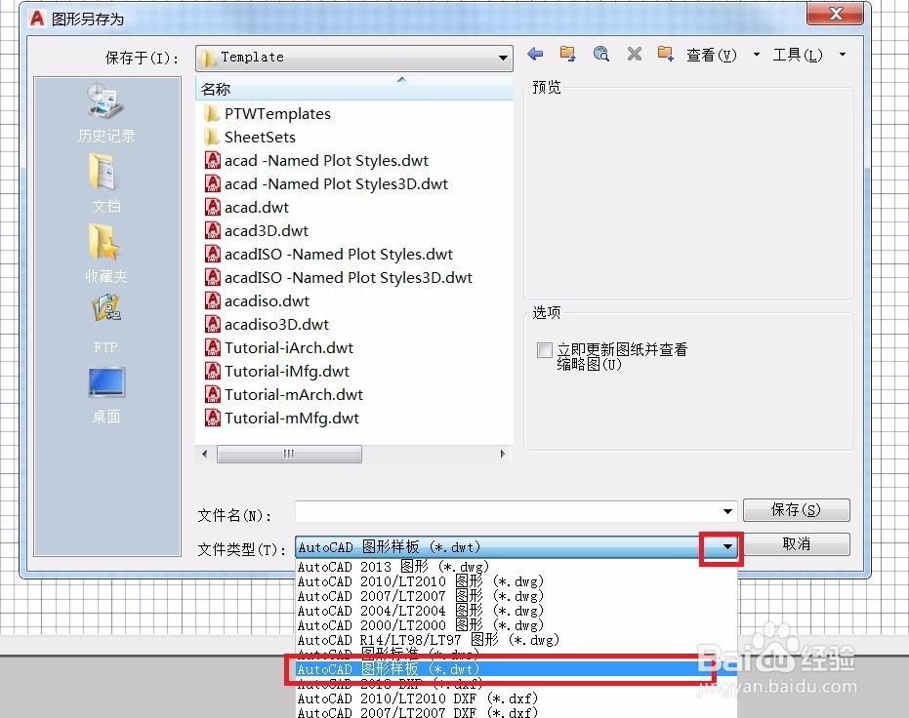Click the 保存(S) save button
The height and width of the screenshot is (718, 909).
(797, 510)
